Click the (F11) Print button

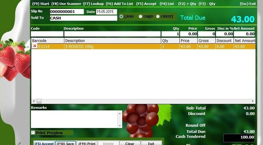[87, 143]
